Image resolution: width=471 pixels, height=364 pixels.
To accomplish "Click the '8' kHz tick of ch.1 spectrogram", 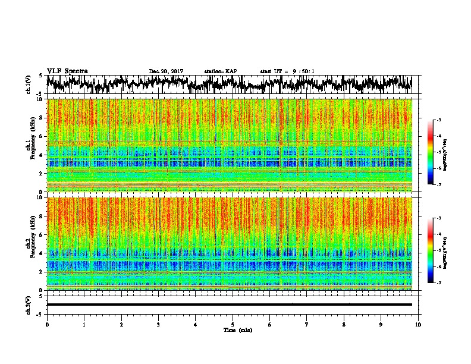I will pos(42,118).
